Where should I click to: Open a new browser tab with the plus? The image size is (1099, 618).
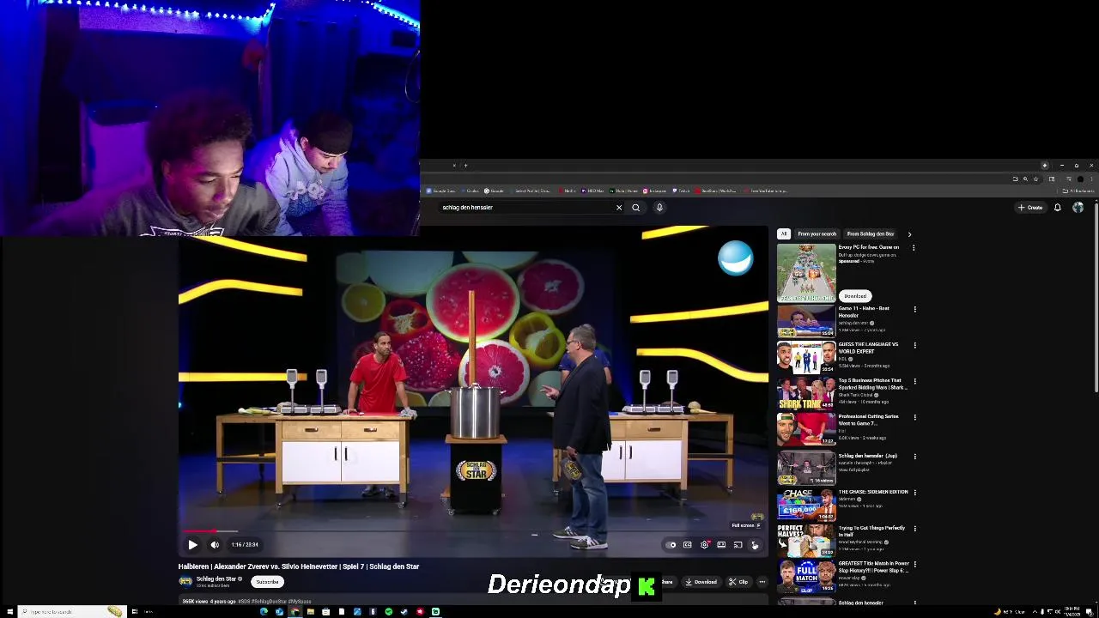[465, 166]
